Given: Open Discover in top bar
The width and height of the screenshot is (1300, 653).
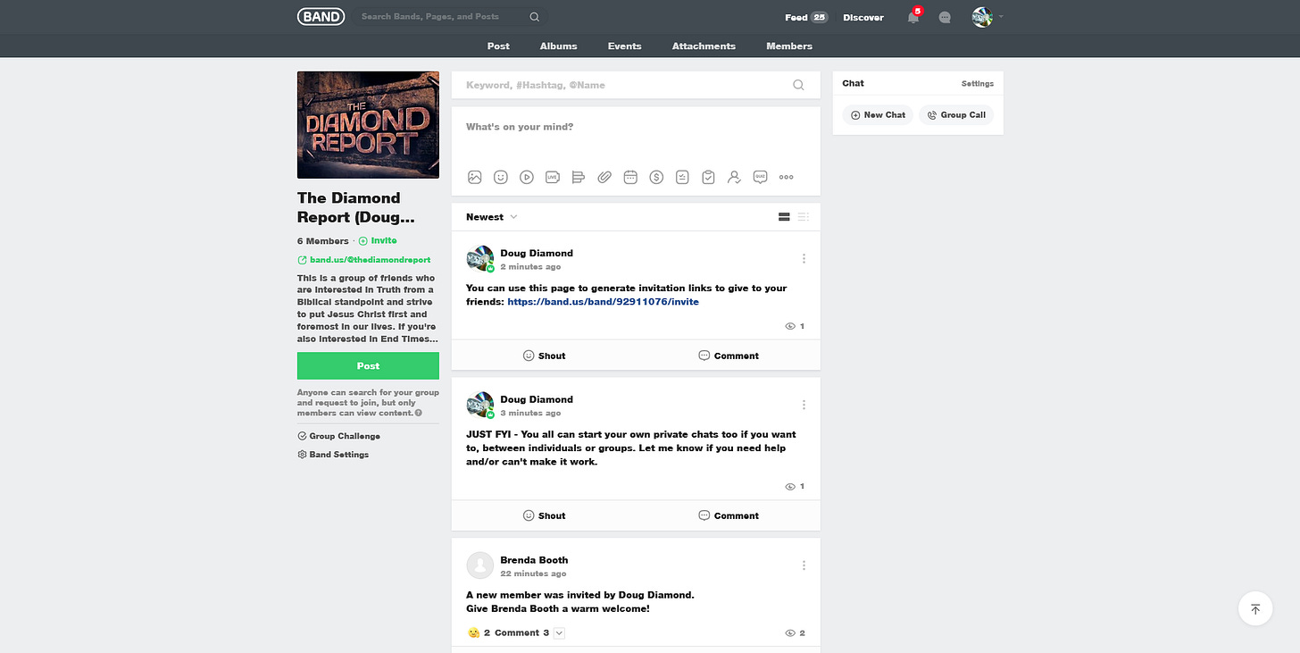Looking at the screenshot, I should coord(863,17).
